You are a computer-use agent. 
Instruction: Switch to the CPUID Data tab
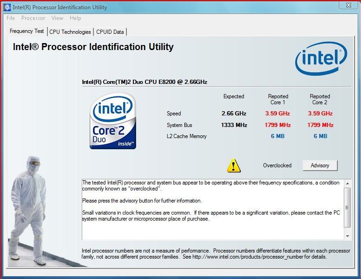(x=110, y=32)
